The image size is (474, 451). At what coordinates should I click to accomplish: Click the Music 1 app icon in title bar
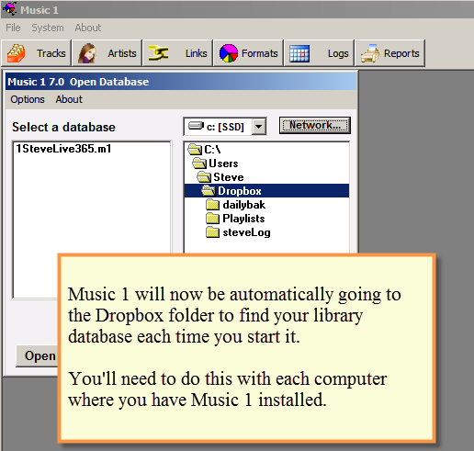click(x=10, y=9)
